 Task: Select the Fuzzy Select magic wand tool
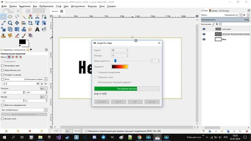[x=24, y=16]
